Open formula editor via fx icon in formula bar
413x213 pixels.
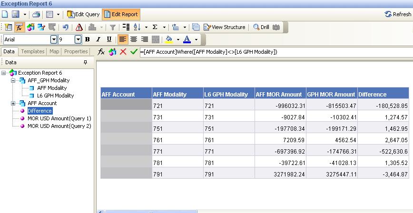click(x=101, y=52)
